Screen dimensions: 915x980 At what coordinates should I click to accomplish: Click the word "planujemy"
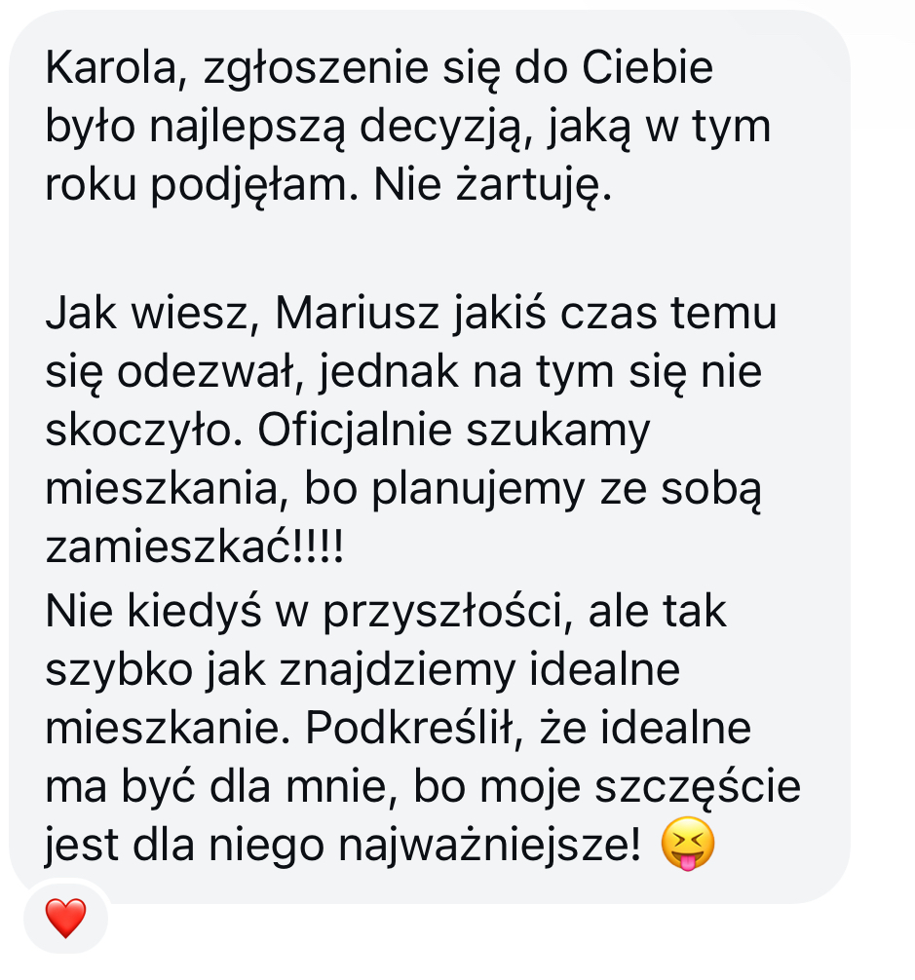pyautogui.click(x=478, y=490)
